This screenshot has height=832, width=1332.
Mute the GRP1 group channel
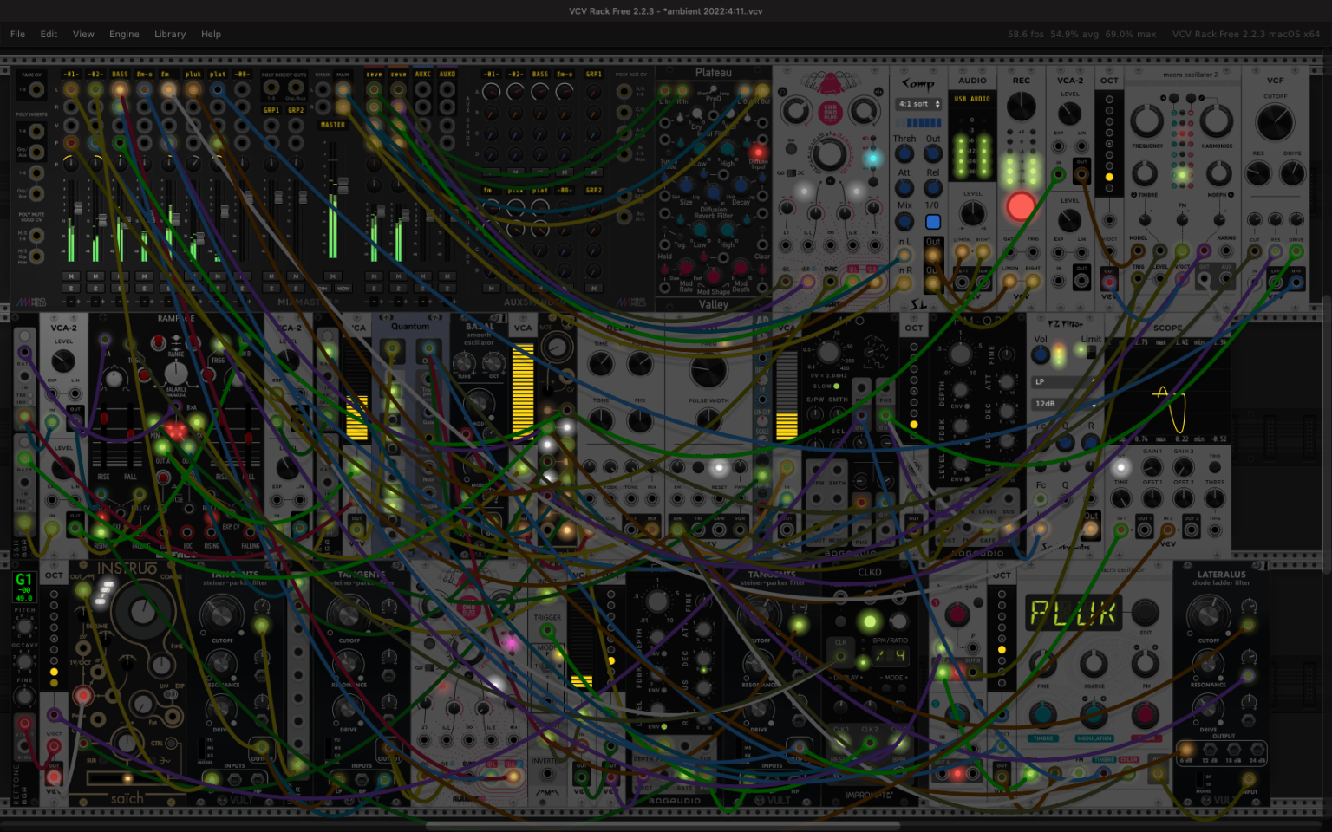[272, 276]
